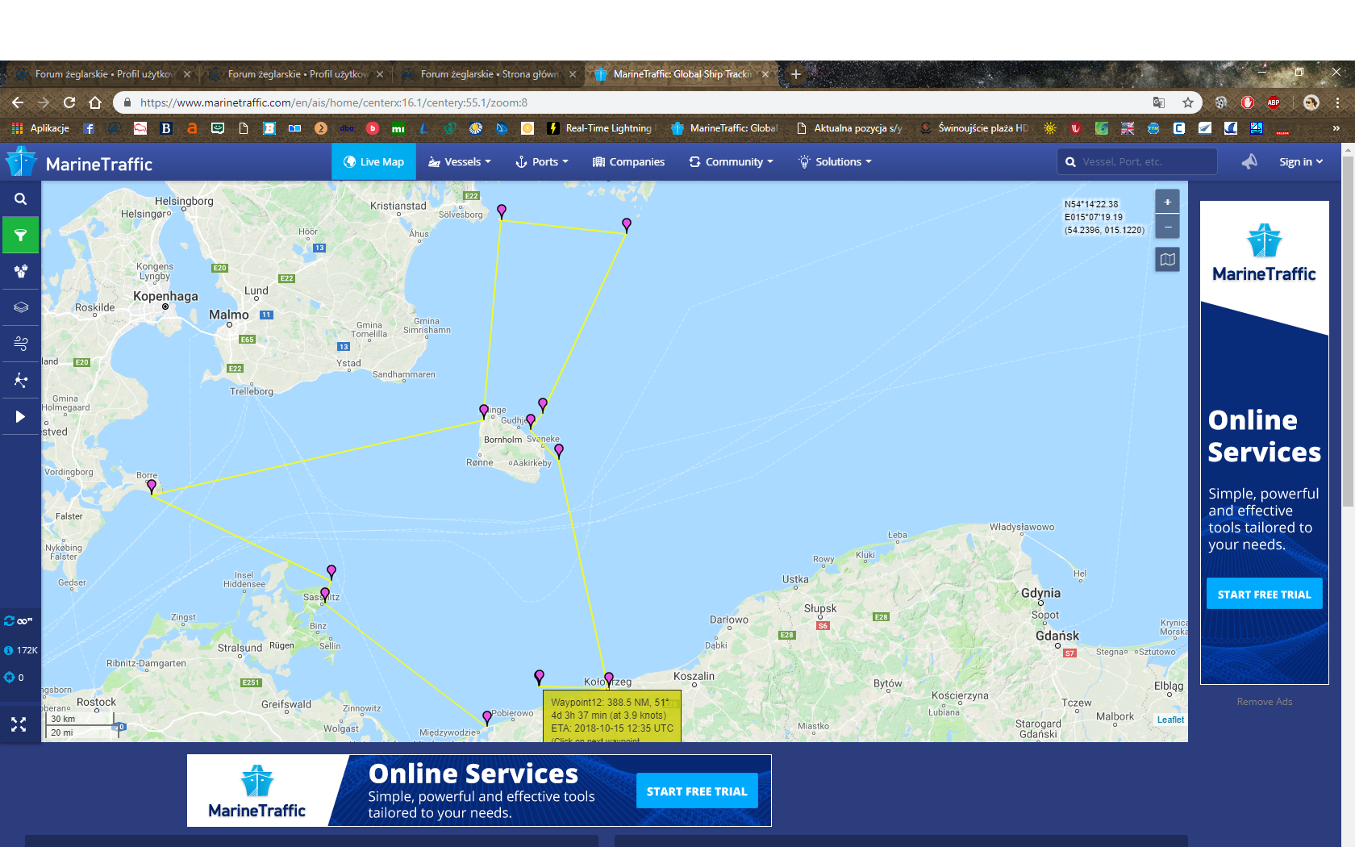Click START FREE TRIAL in bottom banner

(697, 791)
